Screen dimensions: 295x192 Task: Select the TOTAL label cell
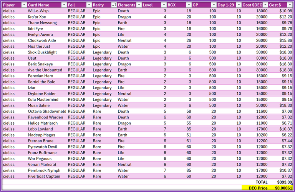click(x=255, y=182)
